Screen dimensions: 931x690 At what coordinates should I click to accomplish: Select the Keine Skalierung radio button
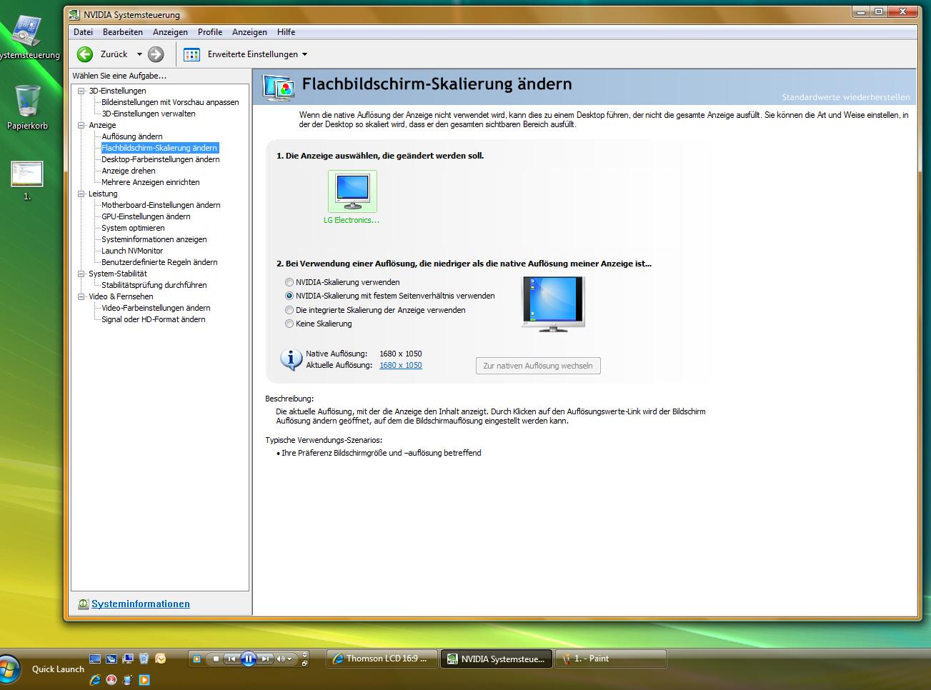(289, 324)
